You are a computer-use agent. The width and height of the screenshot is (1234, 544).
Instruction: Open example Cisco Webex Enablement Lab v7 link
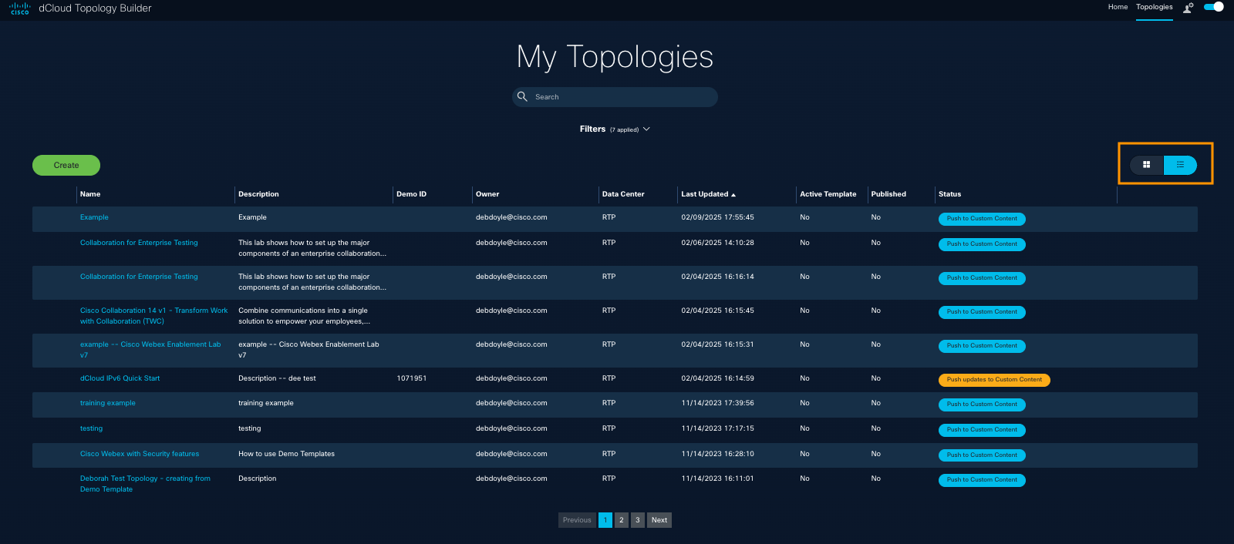(x=150, y=350)
